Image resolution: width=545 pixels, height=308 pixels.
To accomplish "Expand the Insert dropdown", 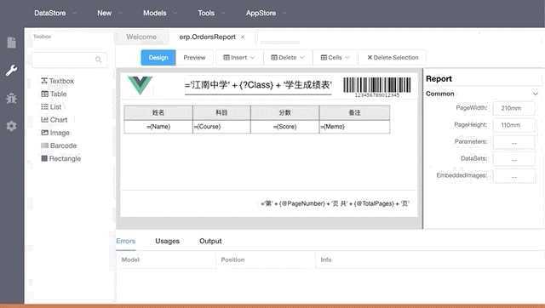I will [238, 58].
